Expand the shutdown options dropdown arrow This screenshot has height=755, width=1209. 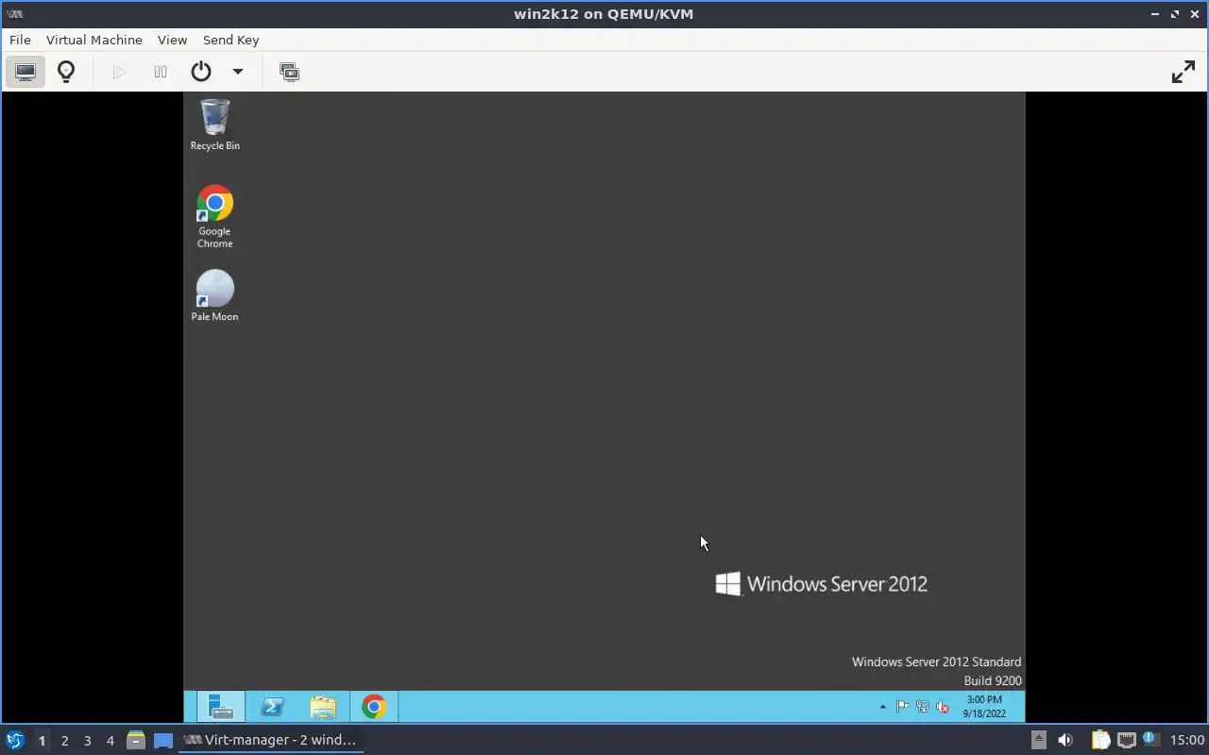click(238, 72)
